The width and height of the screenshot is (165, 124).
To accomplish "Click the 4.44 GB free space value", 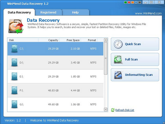I will coord(75,91).
